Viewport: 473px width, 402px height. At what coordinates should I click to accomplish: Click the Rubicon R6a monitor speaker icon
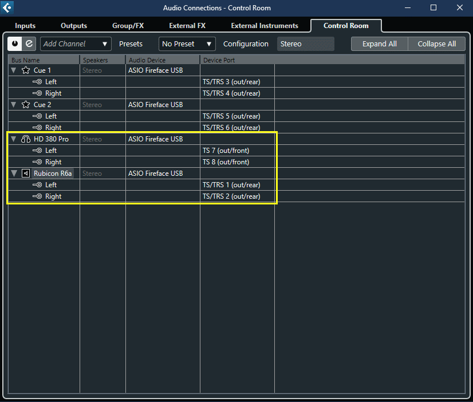26,174
